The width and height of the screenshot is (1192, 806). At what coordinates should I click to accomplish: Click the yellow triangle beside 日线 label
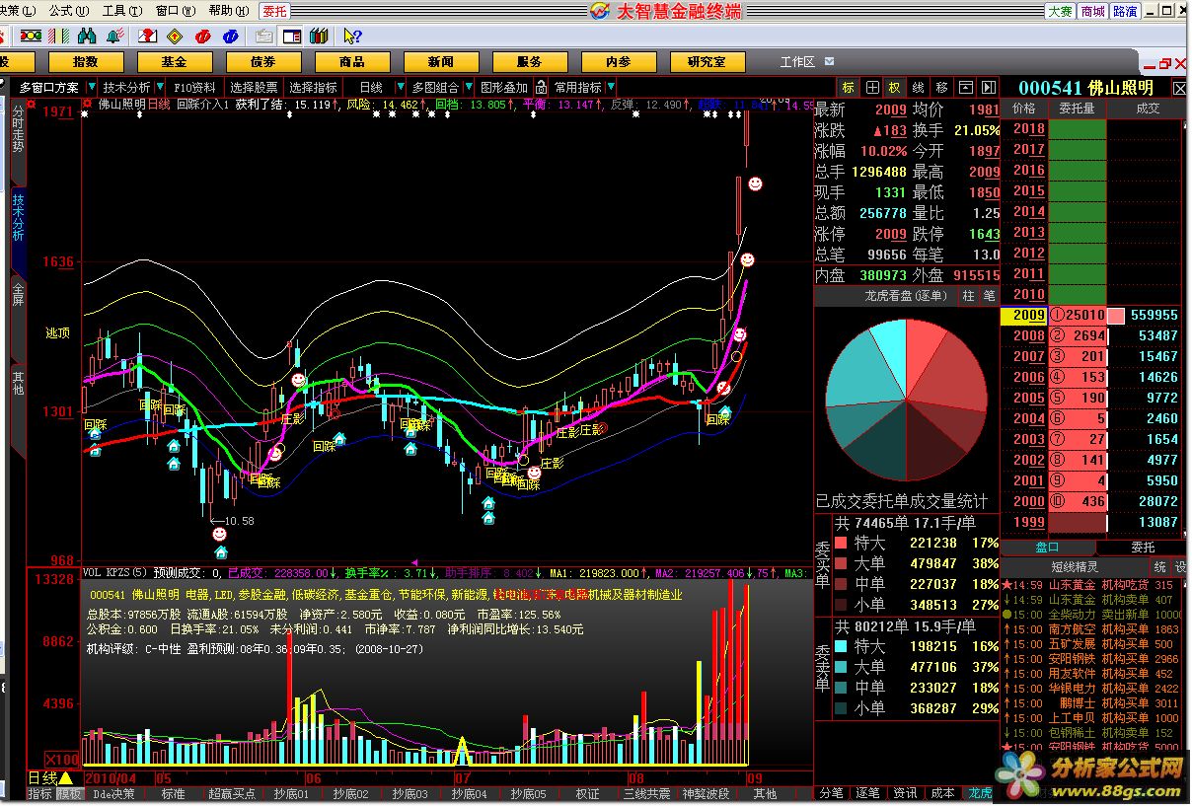click(65, 778)
